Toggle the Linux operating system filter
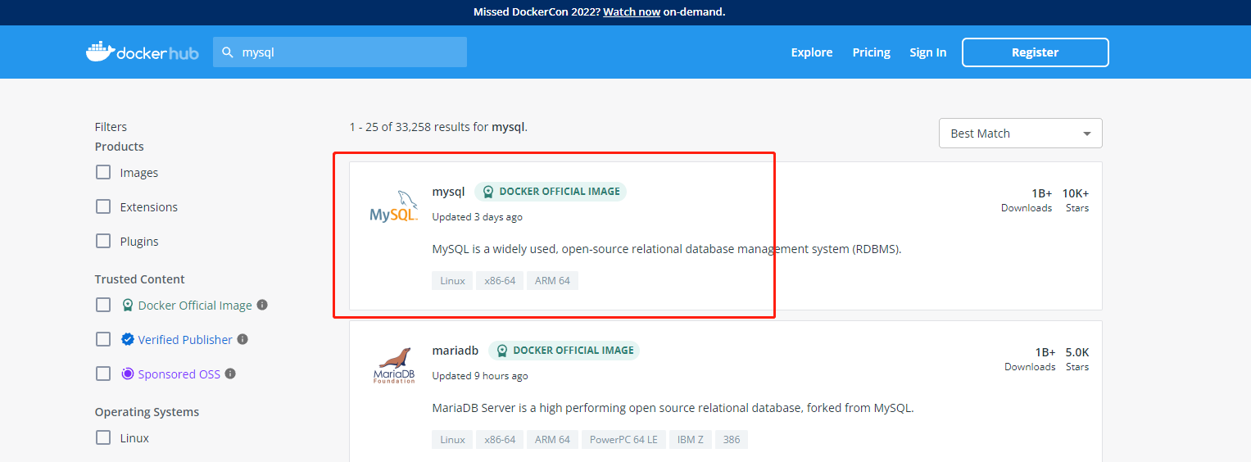This screenshot has width=1251, height=462. 103,438
